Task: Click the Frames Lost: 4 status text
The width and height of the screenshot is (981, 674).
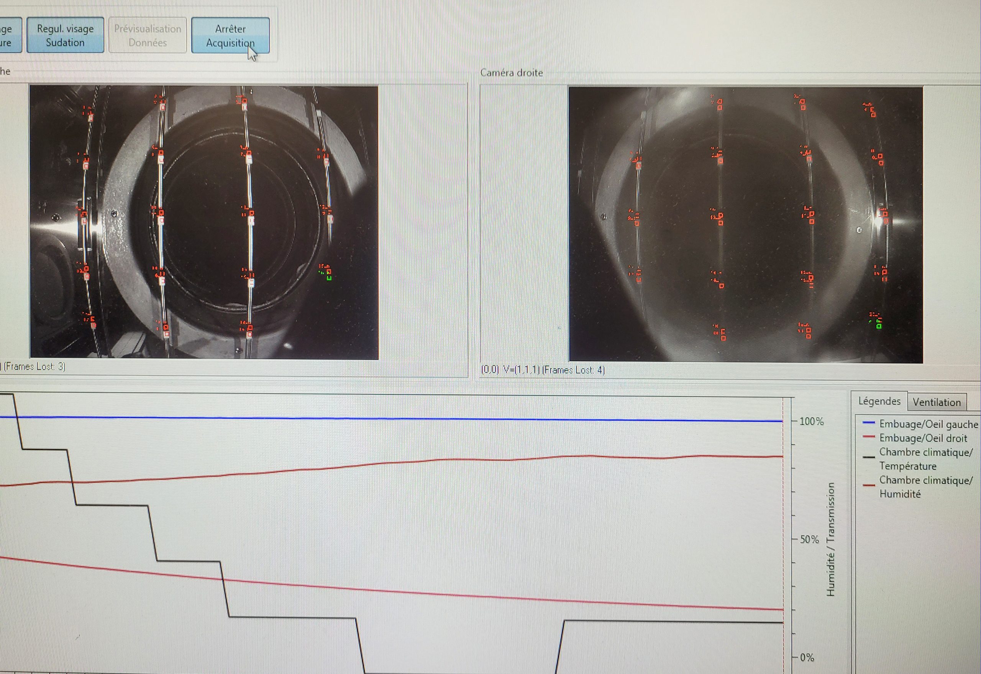Action: 573,370
